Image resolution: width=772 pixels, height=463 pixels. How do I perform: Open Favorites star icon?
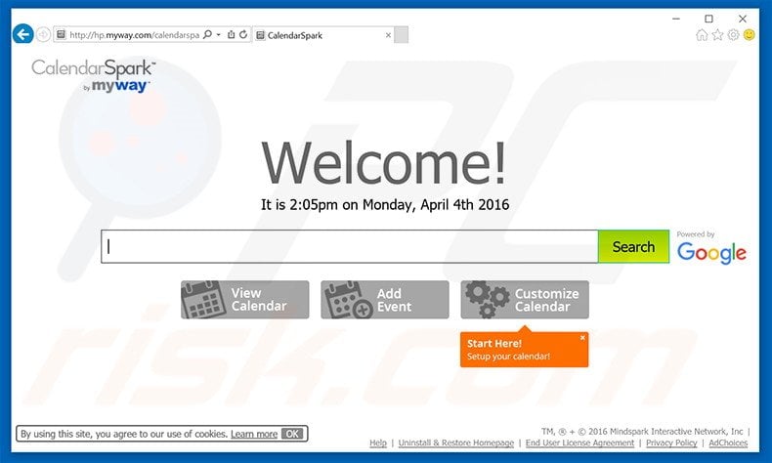pyautogui.click(x=717, y=34)
